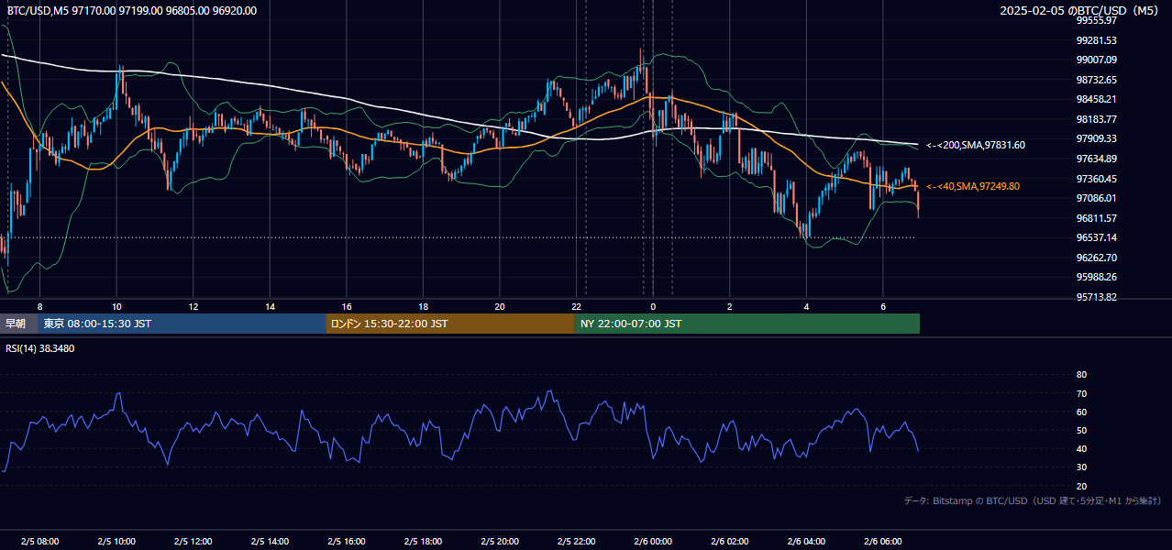Click price axis label 97360.45
Viewport: 1172px width, 550px height.
(x=1097, y=179)
